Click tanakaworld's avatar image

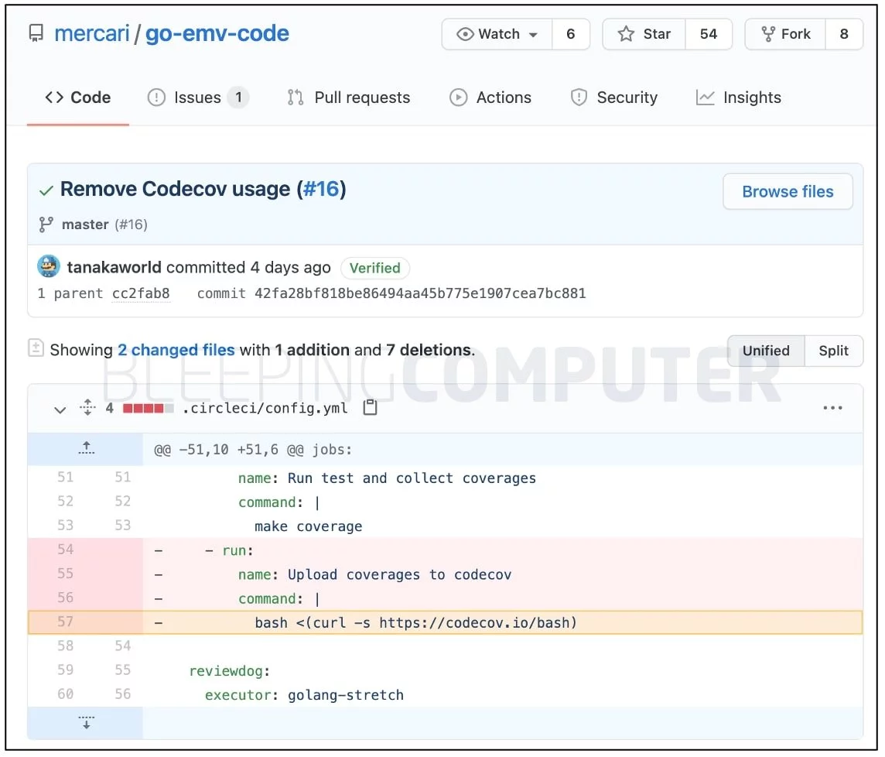(x=49, y=266)
